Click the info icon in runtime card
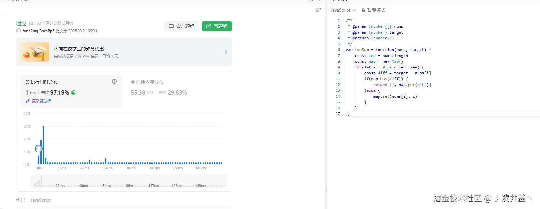The height and width of the screenshot is (209, 540). point(114,82)
